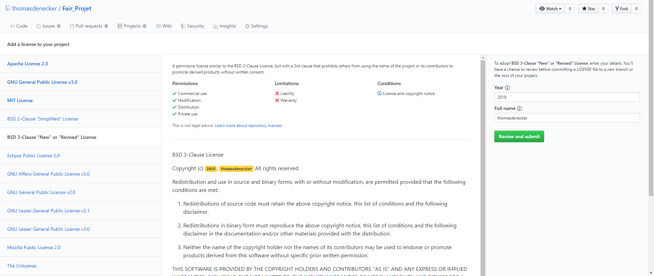Click the license panel scroll-up arrow

483,58
